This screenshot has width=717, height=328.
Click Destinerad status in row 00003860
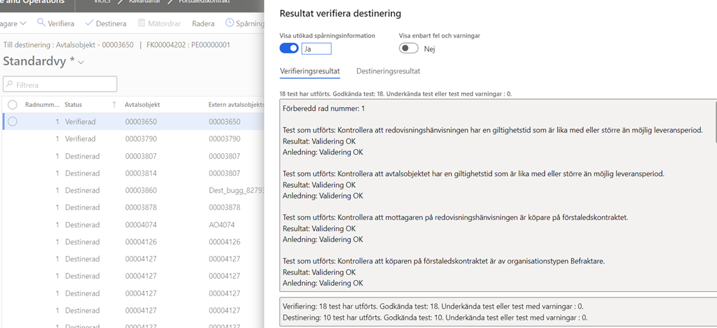click(83, 191)
